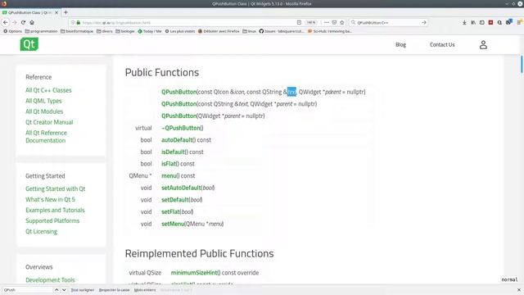Open Qt Licensing link
The image size is (524, 295).
pyautogui.click(x=41, y=232)
